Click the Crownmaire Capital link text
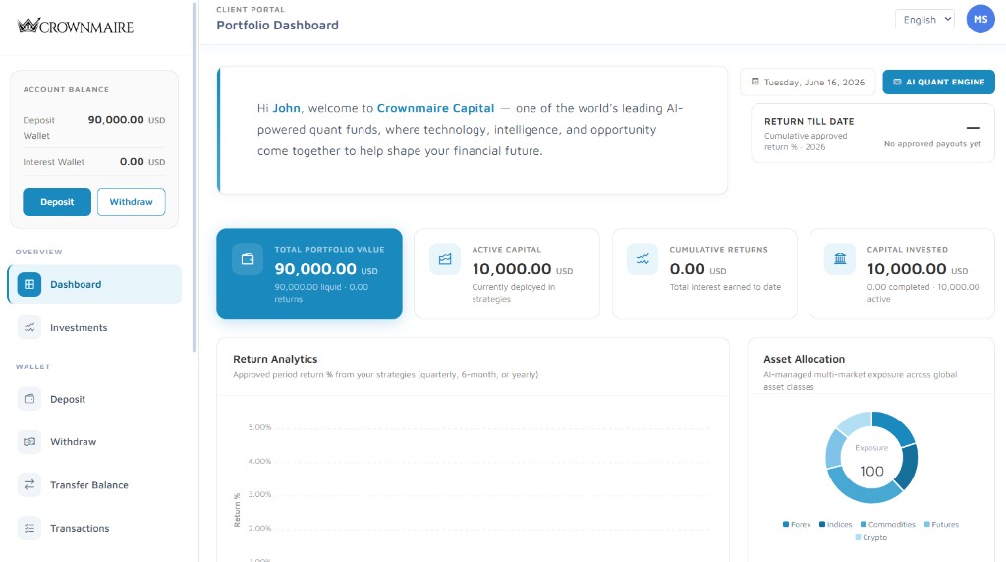1006x562 pixels. click(x=435, y=108)
